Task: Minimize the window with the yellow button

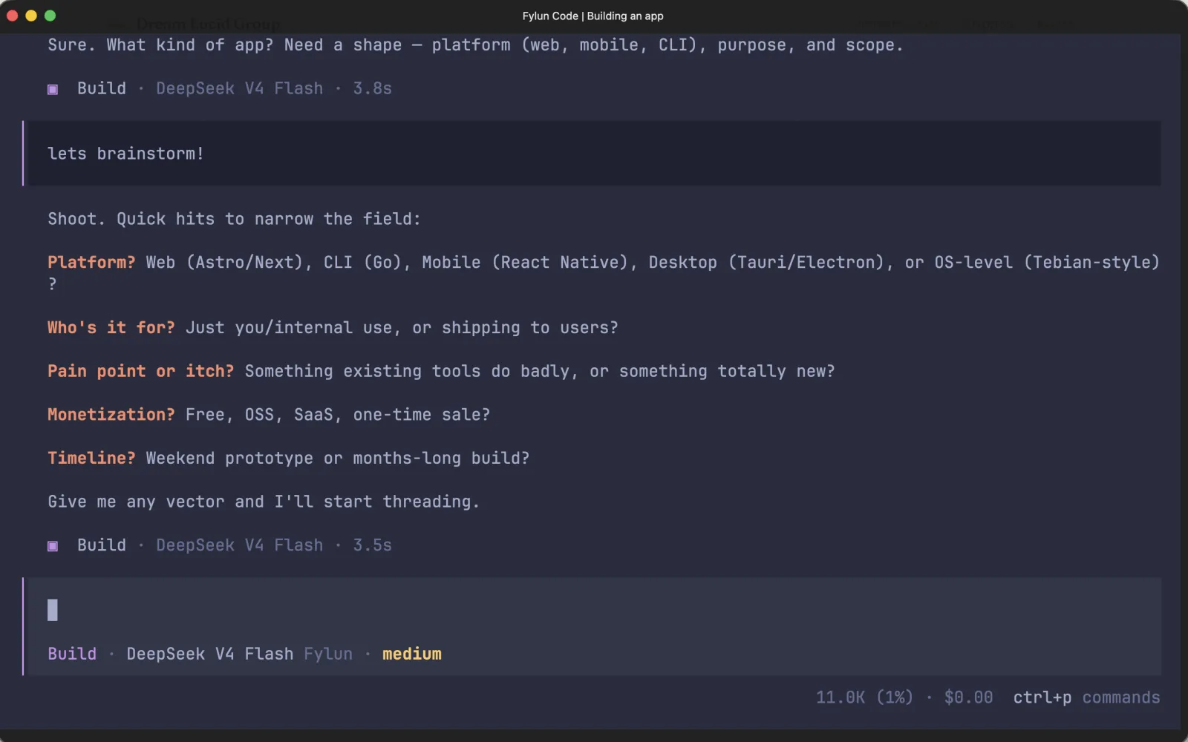Action: point(31,16)
